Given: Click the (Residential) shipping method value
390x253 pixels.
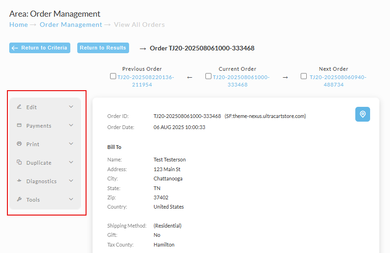Looking at the screenshot, I should 167,226.
